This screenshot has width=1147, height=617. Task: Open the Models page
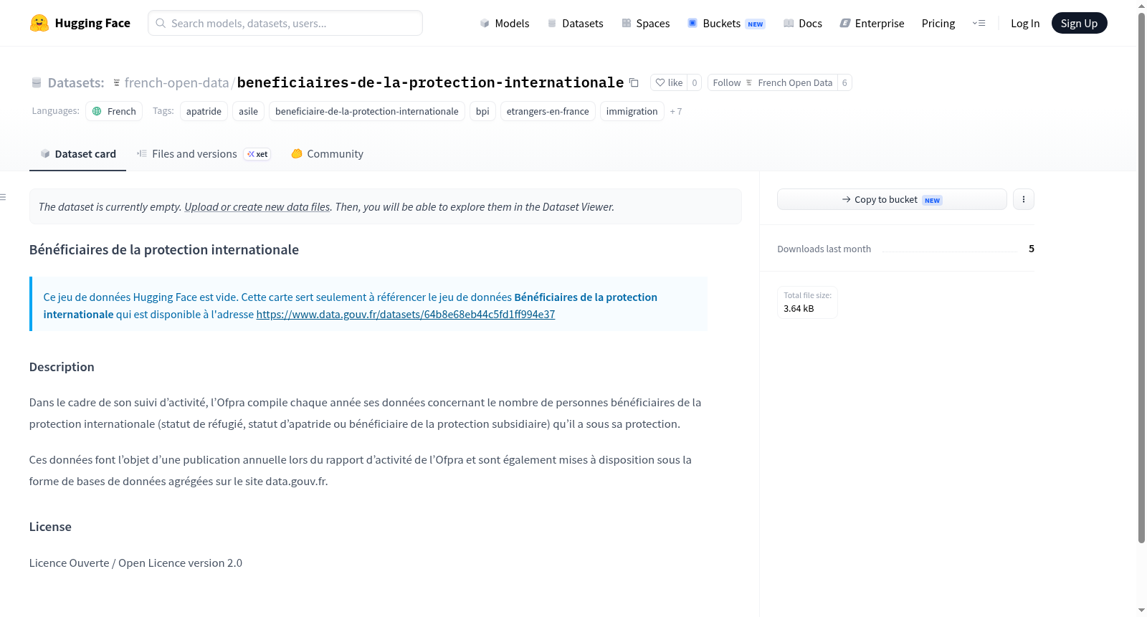pyautogui.click(x=505, y=24)
